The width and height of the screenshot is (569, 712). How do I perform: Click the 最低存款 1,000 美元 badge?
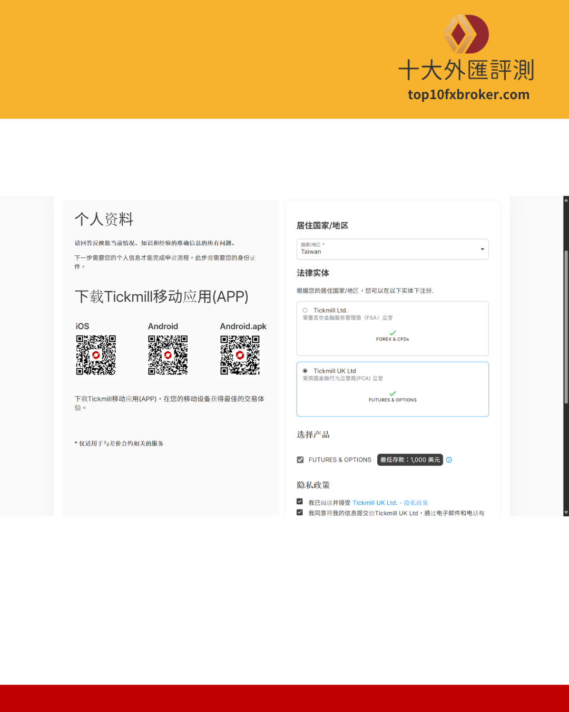[410, 460]
